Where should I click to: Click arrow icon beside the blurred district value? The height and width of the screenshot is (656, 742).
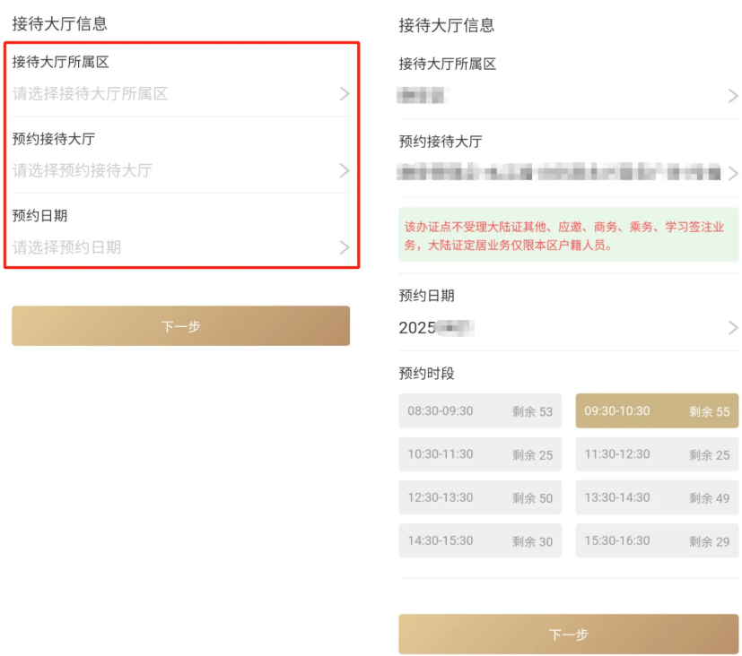[733, 96]
